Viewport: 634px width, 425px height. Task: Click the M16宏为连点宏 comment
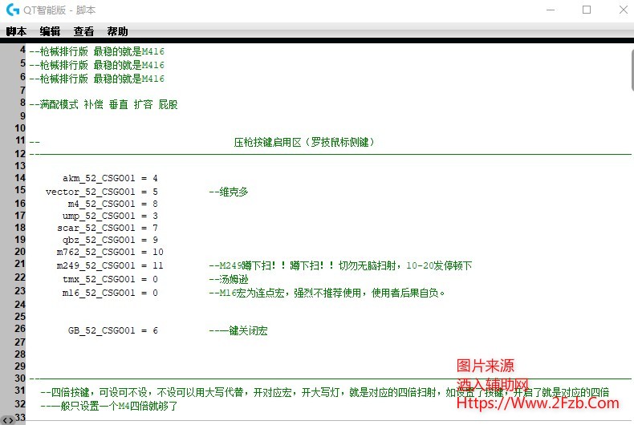[327, 293]
